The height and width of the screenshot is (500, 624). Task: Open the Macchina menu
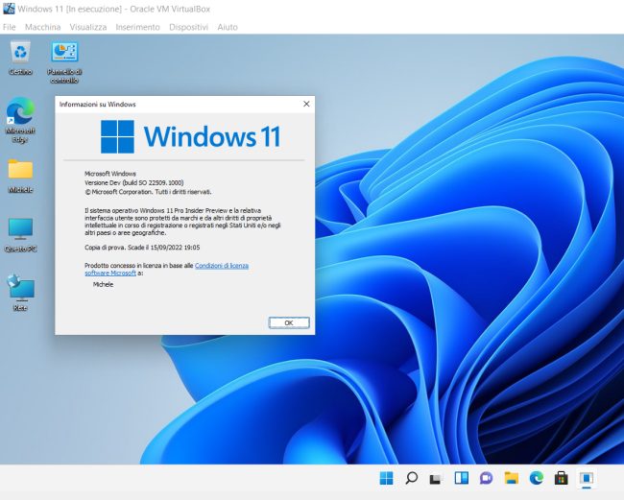42,27
